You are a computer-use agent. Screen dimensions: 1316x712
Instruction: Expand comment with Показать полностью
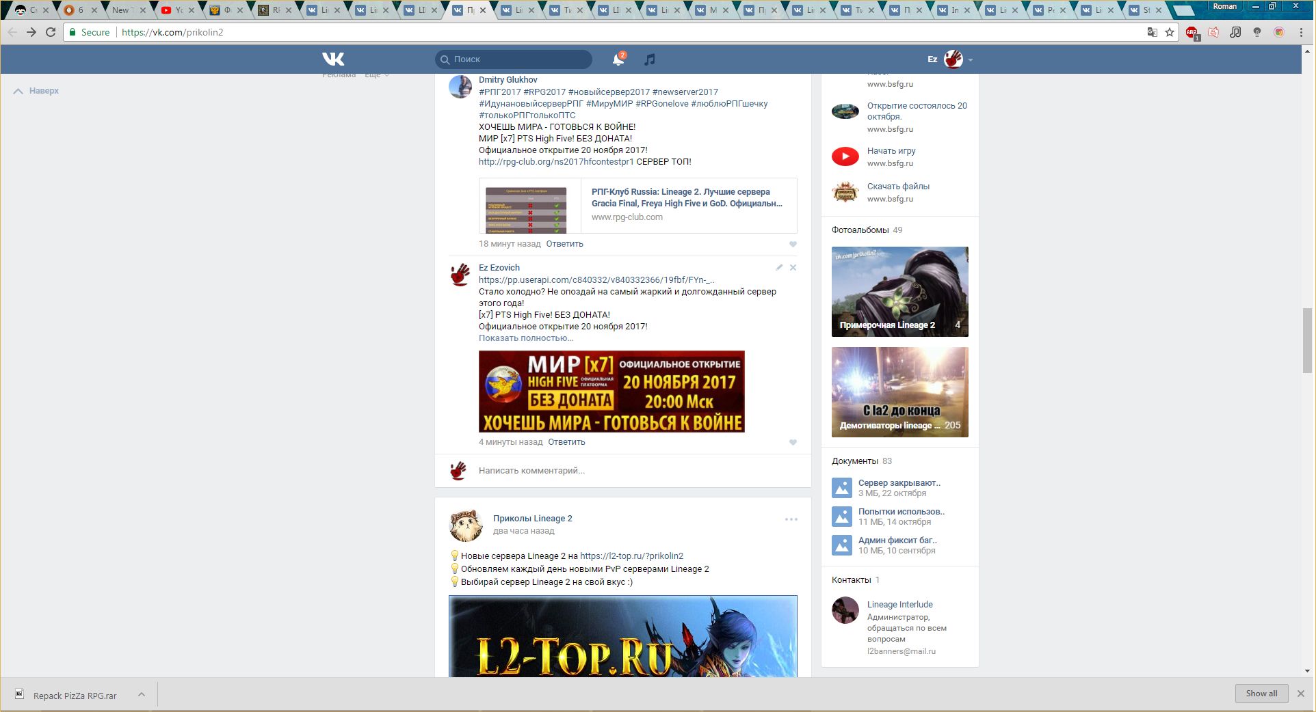(525, 338)
